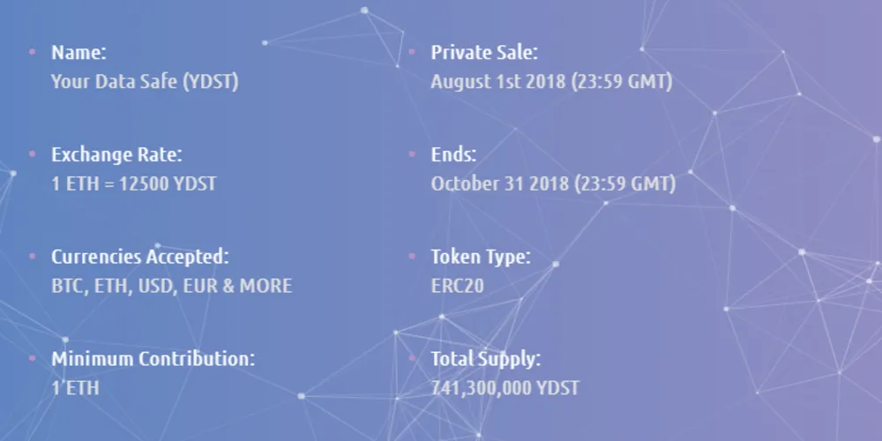Click the bullet beside Minimum Contribution
Screen dimensions: 882x441
(x=32, y=358)
